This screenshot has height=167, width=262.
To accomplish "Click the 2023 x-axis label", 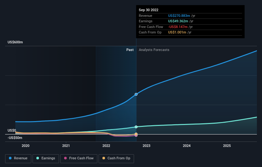I will tap(146, 146).
